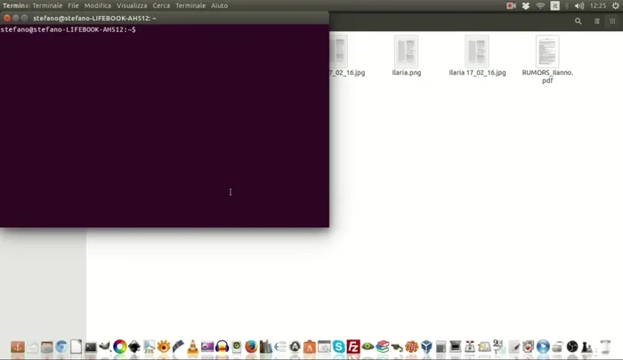Open the Terminale menu next to Cerca
This screenshot has width=623, height=360.
[x=190, y=5]
